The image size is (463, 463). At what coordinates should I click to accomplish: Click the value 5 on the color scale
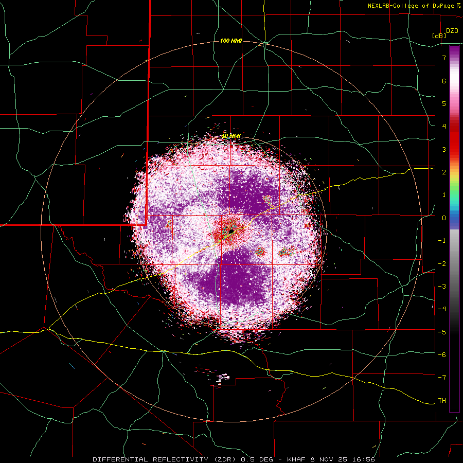444,103
